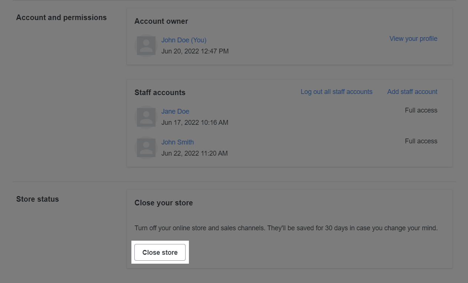Click the View your profile link
The height and width of the screenshot is (283, 468).
(413, 39)
